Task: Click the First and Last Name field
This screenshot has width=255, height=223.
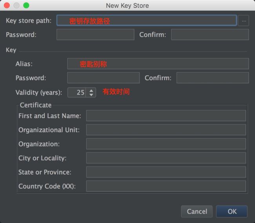Action: [x=166, y=115]
